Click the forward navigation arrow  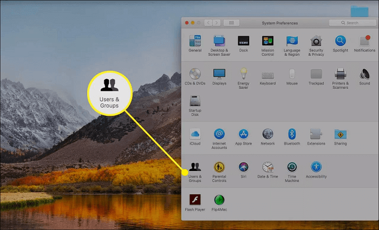click(x=218, y=23)
